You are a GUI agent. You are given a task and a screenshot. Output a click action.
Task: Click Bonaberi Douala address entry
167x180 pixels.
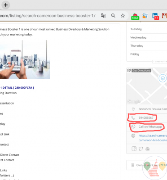153,109
